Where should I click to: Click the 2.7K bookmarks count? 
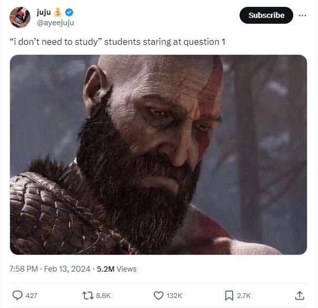[x=244, y=296]
